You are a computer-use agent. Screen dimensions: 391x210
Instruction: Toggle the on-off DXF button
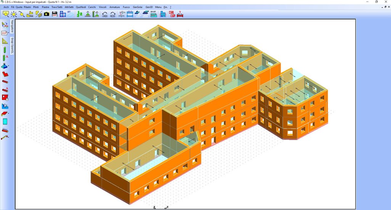pyautogui.click(x=154, y=14)
